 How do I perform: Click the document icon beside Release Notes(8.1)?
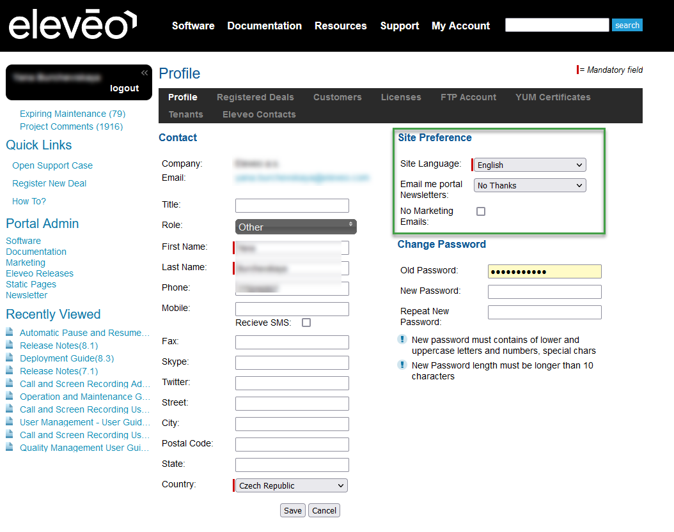10,345
